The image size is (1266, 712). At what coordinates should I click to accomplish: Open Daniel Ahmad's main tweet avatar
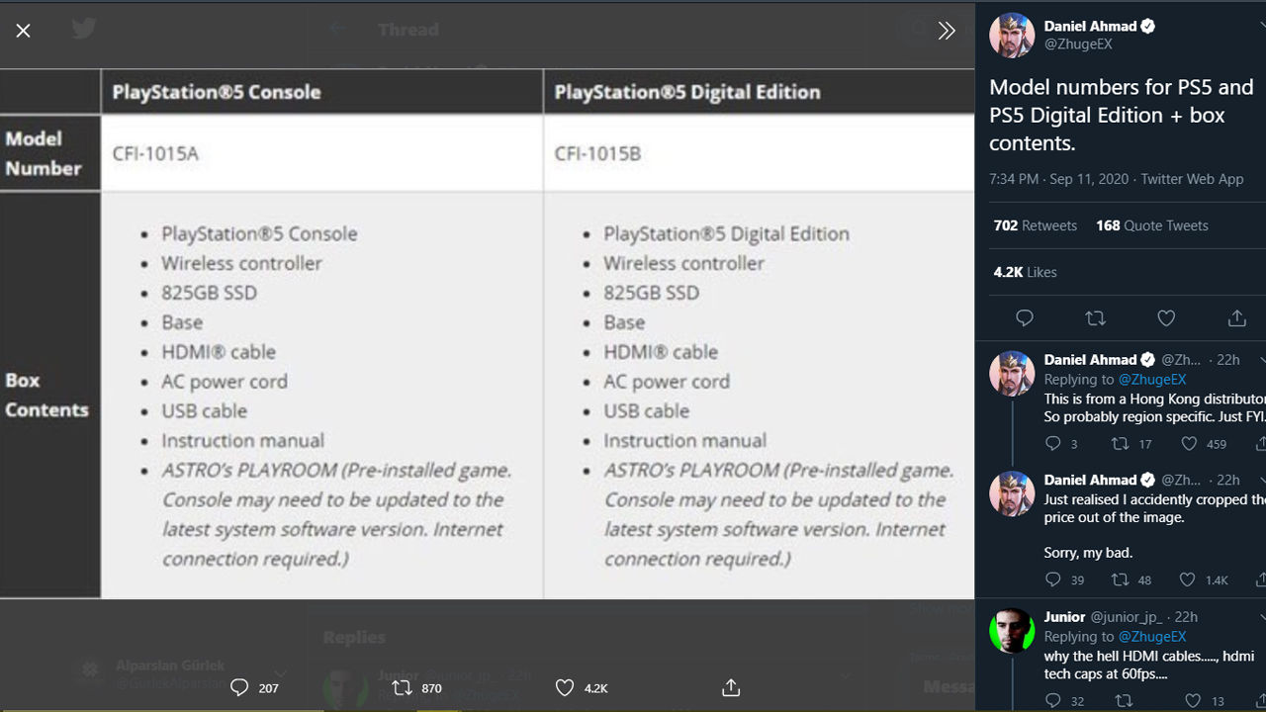coord(1012,36)
